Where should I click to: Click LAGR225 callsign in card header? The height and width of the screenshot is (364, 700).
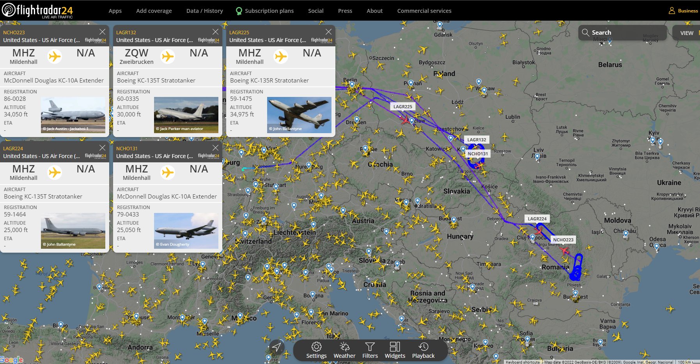coord(239,32)
